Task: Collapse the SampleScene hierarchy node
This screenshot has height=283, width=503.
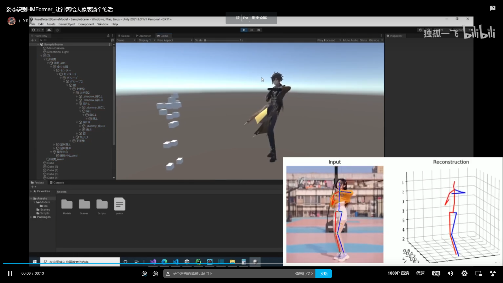Action: (x=38, y=45)
